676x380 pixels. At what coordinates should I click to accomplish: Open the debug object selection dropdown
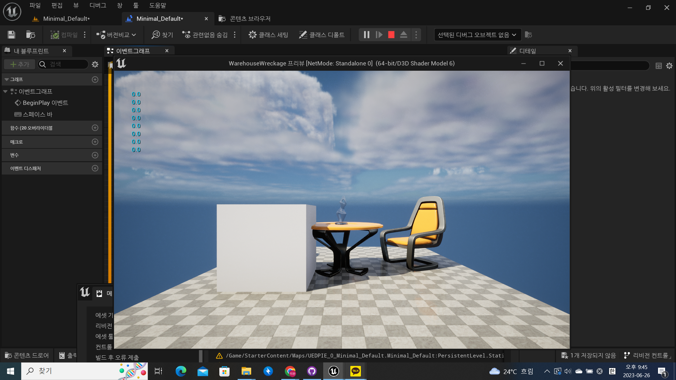pyautogui.click(x=477, y=34)
